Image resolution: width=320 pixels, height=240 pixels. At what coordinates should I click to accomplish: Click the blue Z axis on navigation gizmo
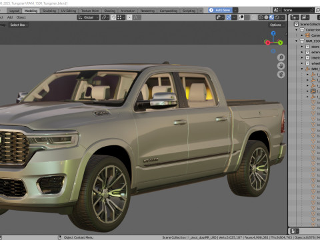[273, 33]
